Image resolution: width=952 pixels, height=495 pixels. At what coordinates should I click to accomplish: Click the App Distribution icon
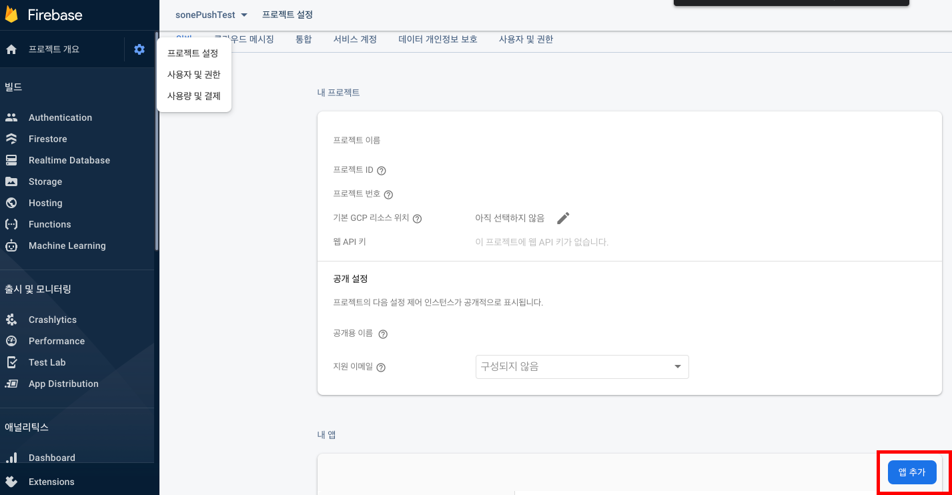coord(11,384)
